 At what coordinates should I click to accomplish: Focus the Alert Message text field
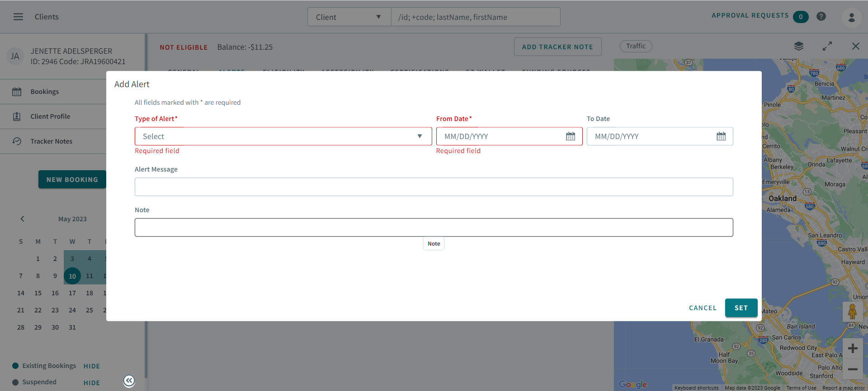point(434,187)
